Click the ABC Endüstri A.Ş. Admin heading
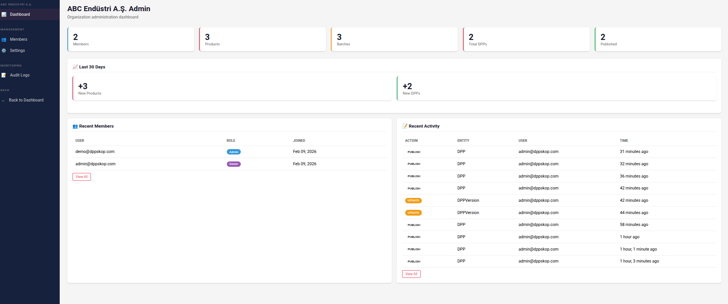 (x=109, y=9)
